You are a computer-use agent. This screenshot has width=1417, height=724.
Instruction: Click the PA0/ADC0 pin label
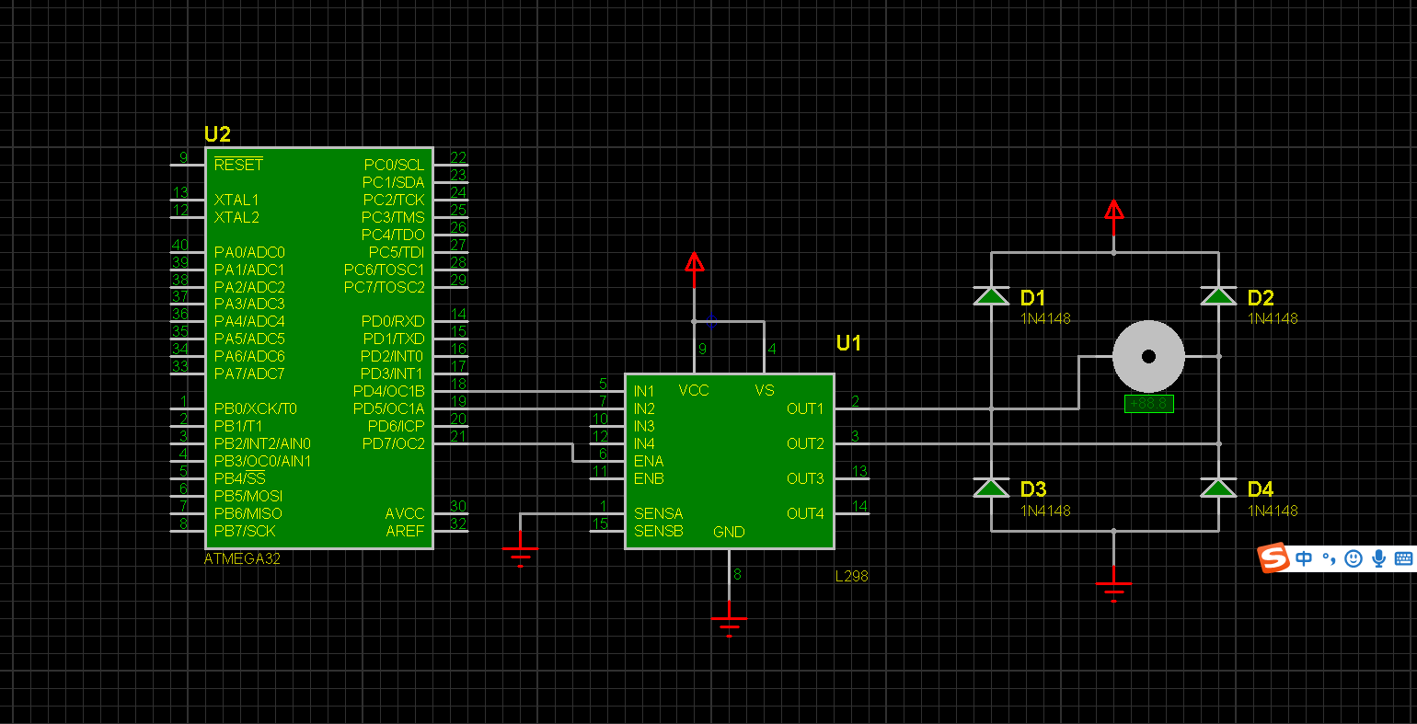click(249, 252)
